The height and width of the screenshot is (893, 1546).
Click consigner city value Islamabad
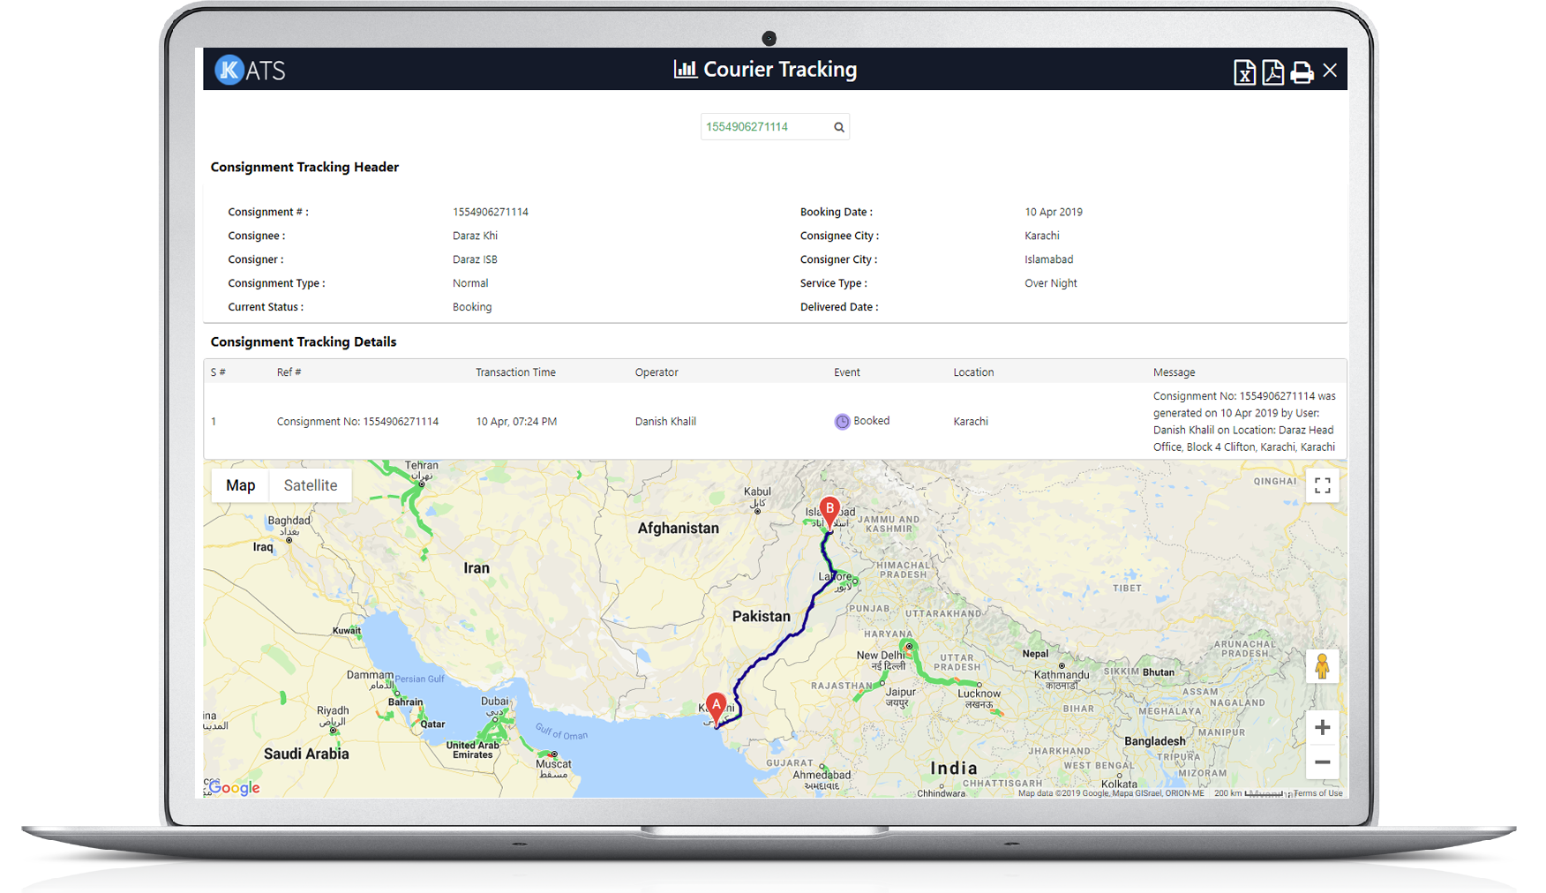tap(1049, 259)
